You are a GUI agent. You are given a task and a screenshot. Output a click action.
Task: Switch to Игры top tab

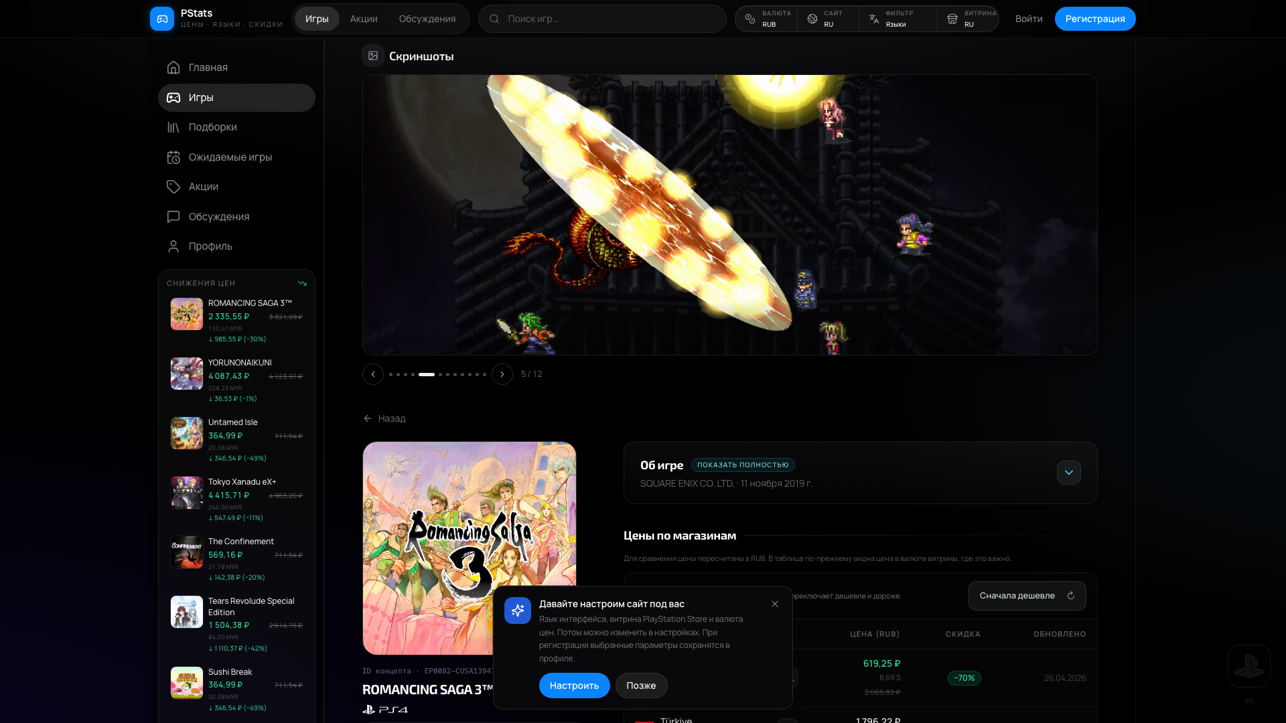pyautogui.click(x=317, y=19)
